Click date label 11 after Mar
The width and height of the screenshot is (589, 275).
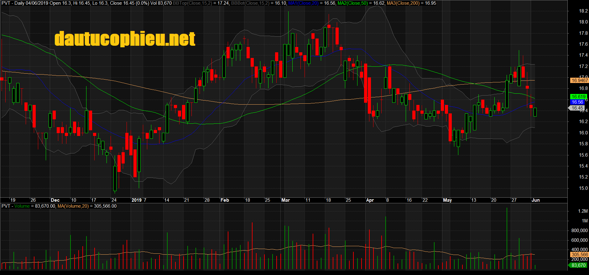308,200
